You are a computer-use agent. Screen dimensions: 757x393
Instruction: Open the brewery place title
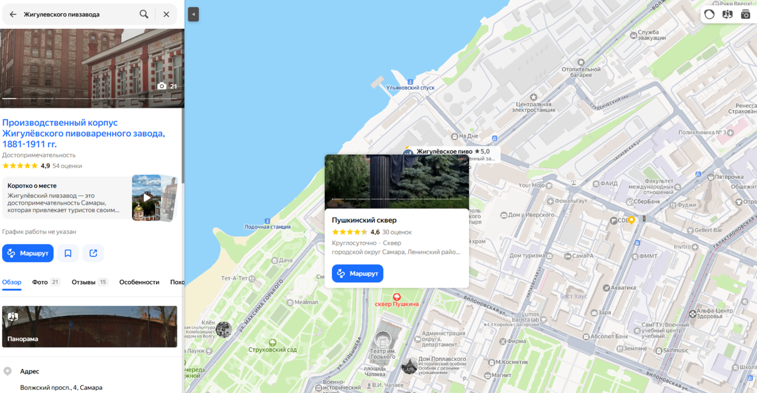pyautogui.click(x=84, y=133)
